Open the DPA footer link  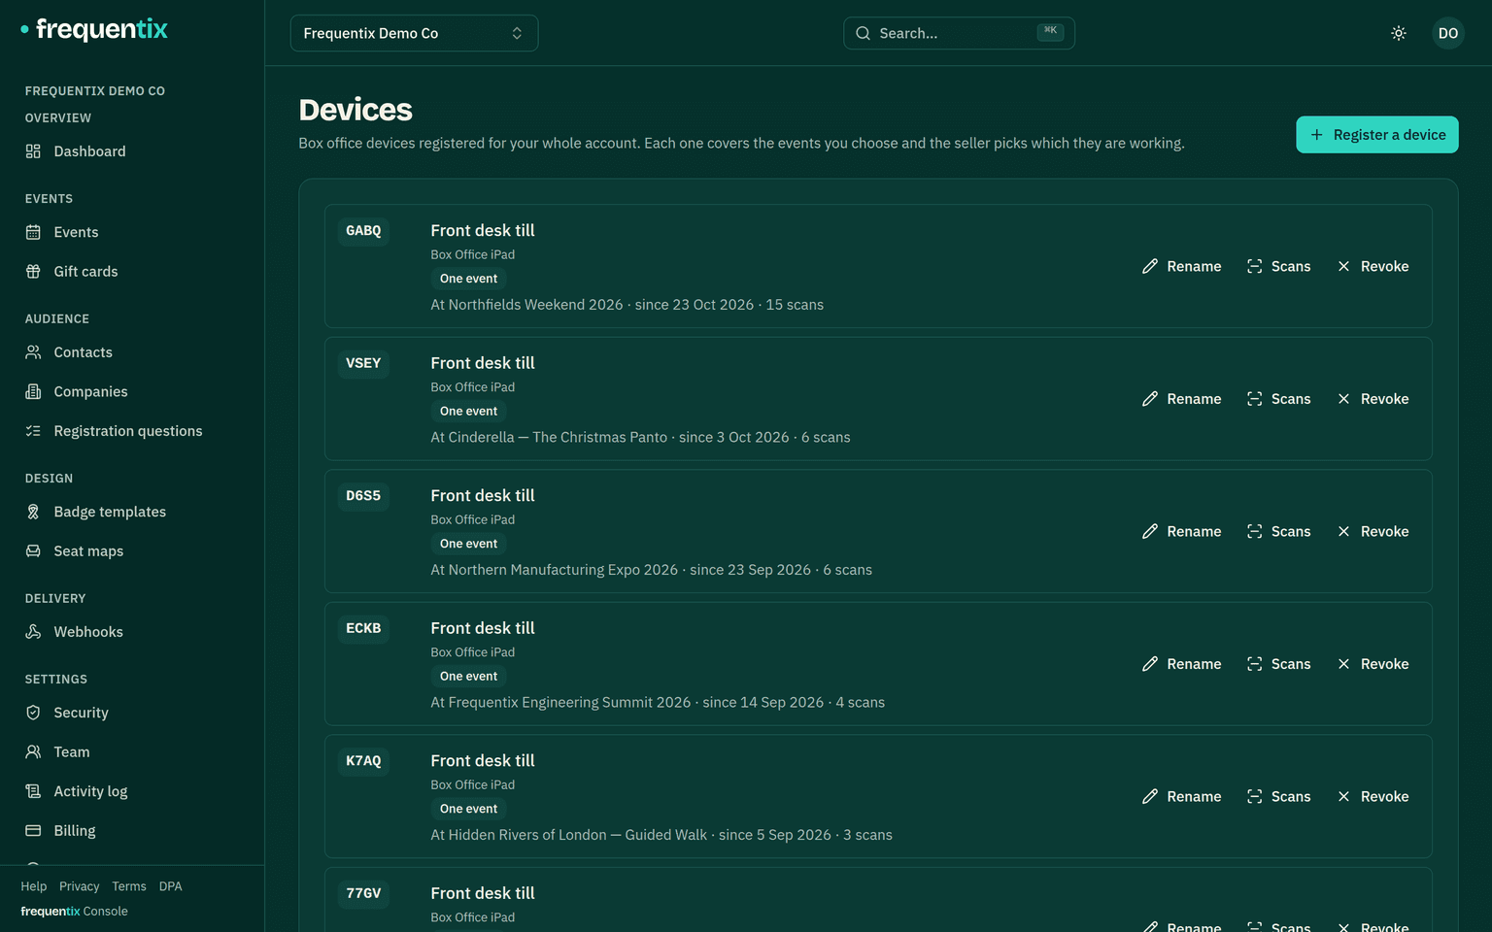pos(171,886)
